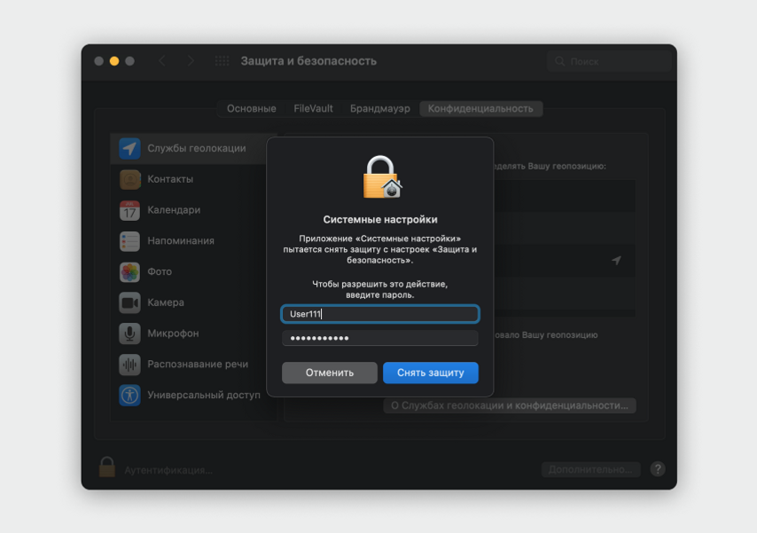Open the Распознавание речи waveform icon
This screenshot has height=533, width=757.
pyautogui.click(x=130, y=364)
